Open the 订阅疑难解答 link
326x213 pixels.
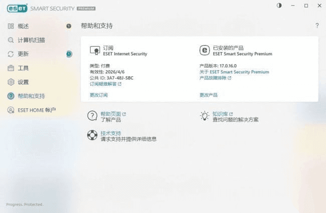103,84
